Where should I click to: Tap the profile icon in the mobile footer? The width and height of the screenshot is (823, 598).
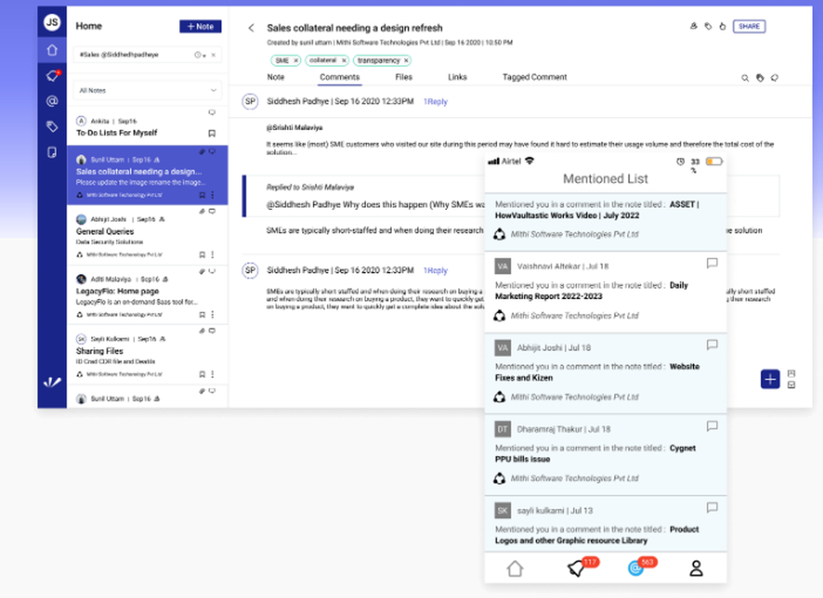coord(696,568)
